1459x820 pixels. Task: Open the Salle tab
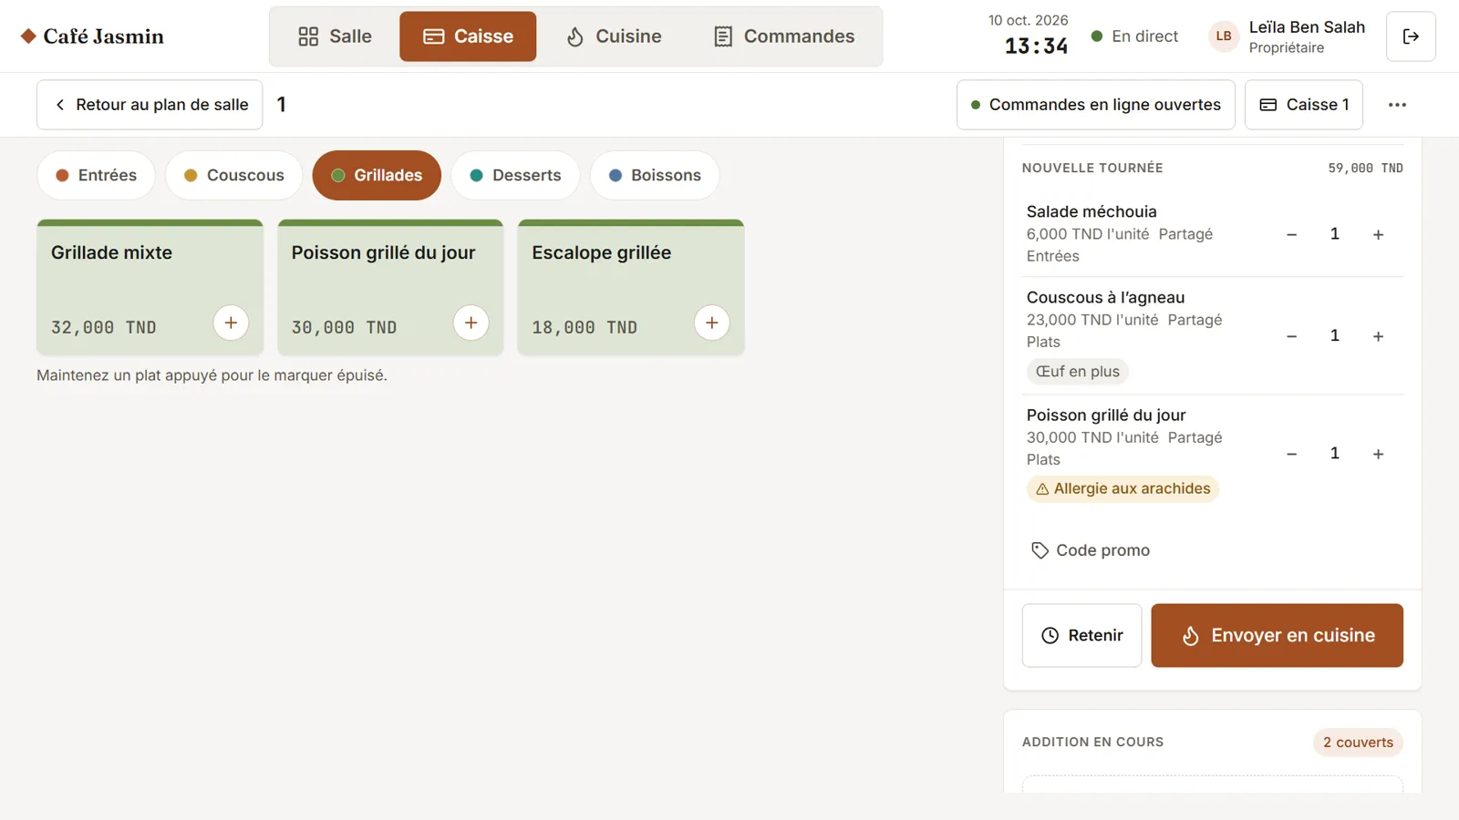335,36
